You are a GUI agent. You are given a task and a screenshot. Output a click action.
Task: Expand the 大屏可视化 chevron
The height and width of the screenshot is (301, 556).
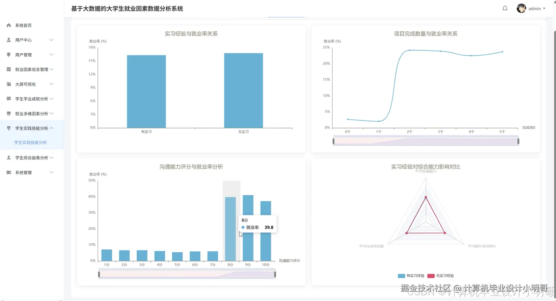pos(51,84)
